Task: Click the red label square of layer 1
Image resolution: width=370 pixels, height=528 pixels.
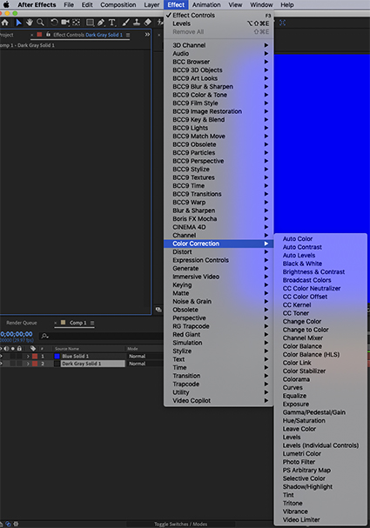Action: (x=35, y=357)
